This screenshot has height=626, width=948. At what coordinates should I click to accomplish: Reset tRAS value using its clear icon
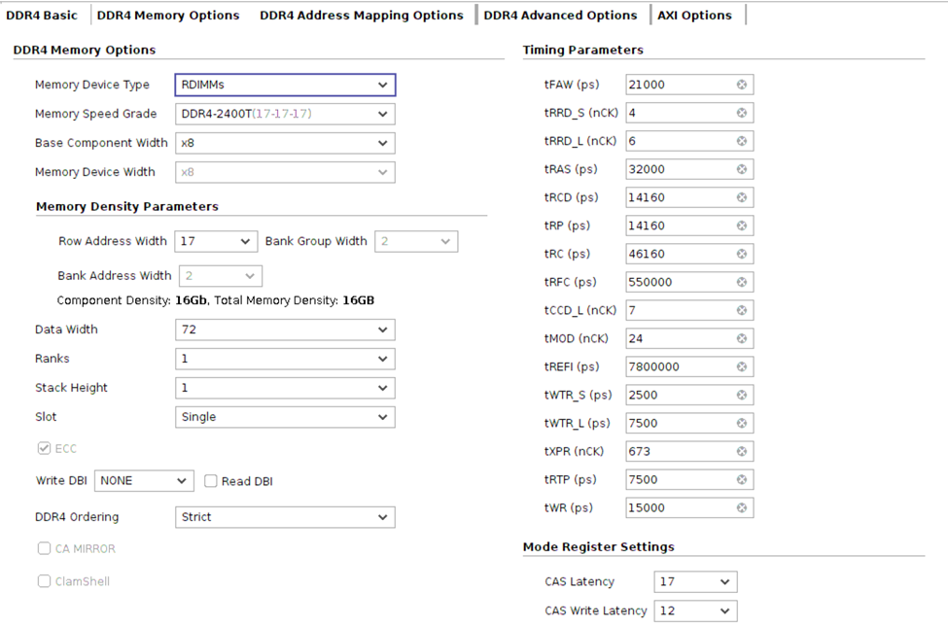pos(741,169)
